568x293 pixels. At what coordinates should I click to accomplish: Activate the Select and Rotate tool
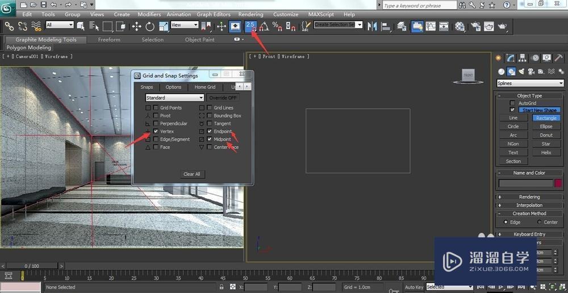(150, 26)
